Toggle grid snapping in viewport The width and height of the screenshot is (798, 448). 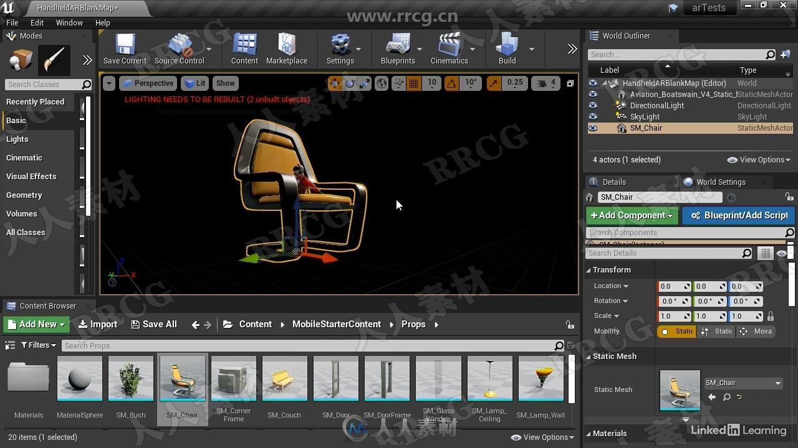[413, 83]
